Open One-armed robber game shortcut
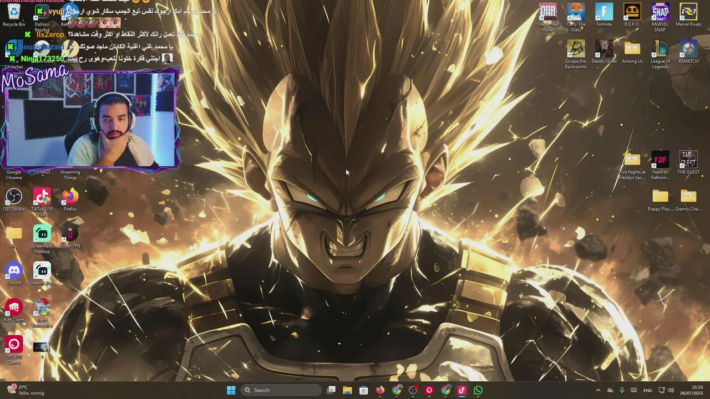 pyautogui.click(x=548, y=18)
